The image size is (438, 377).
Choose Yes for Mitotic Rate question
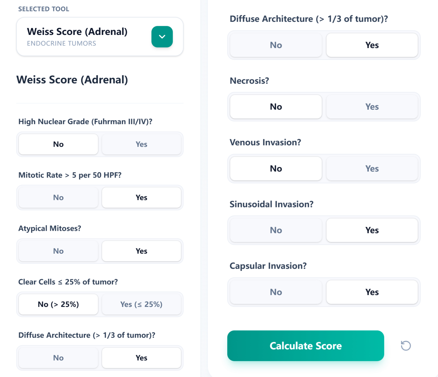[141, 197]
